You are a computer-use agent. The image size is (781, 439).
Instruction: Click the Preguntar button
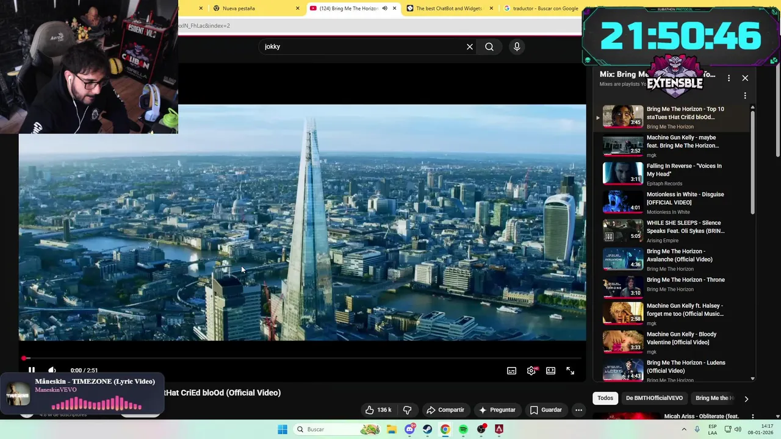[497, 410]
